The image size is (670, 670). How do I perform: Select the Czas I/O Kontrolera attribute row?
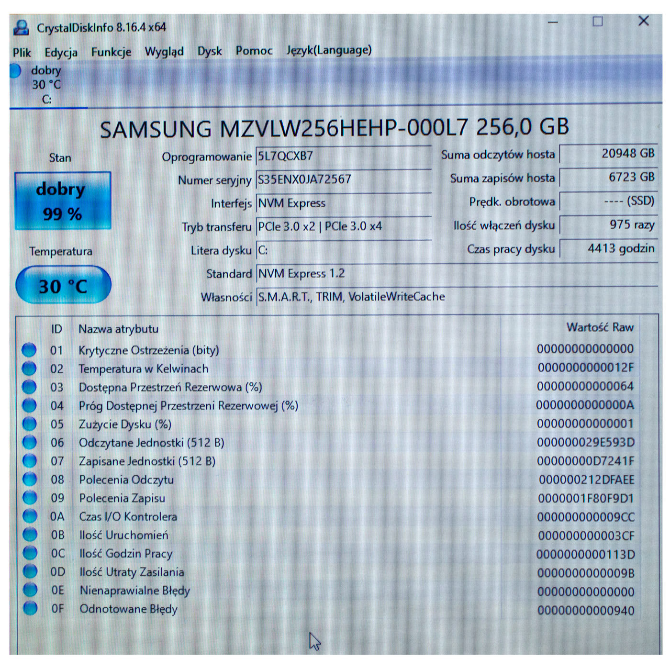[x=329, y=516]
